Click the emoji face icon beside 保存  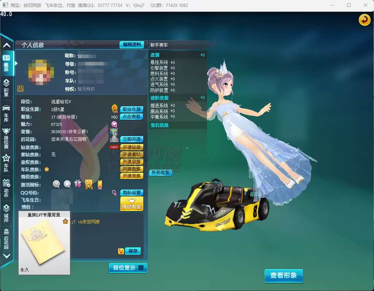[121, 251]
